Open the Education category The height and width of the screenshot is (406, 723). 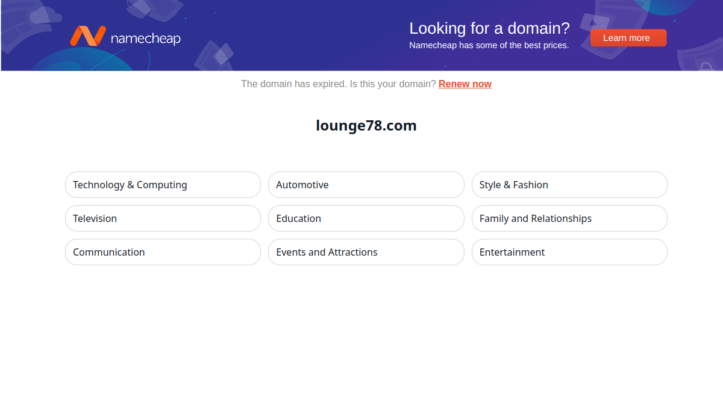tap(366, 218)
